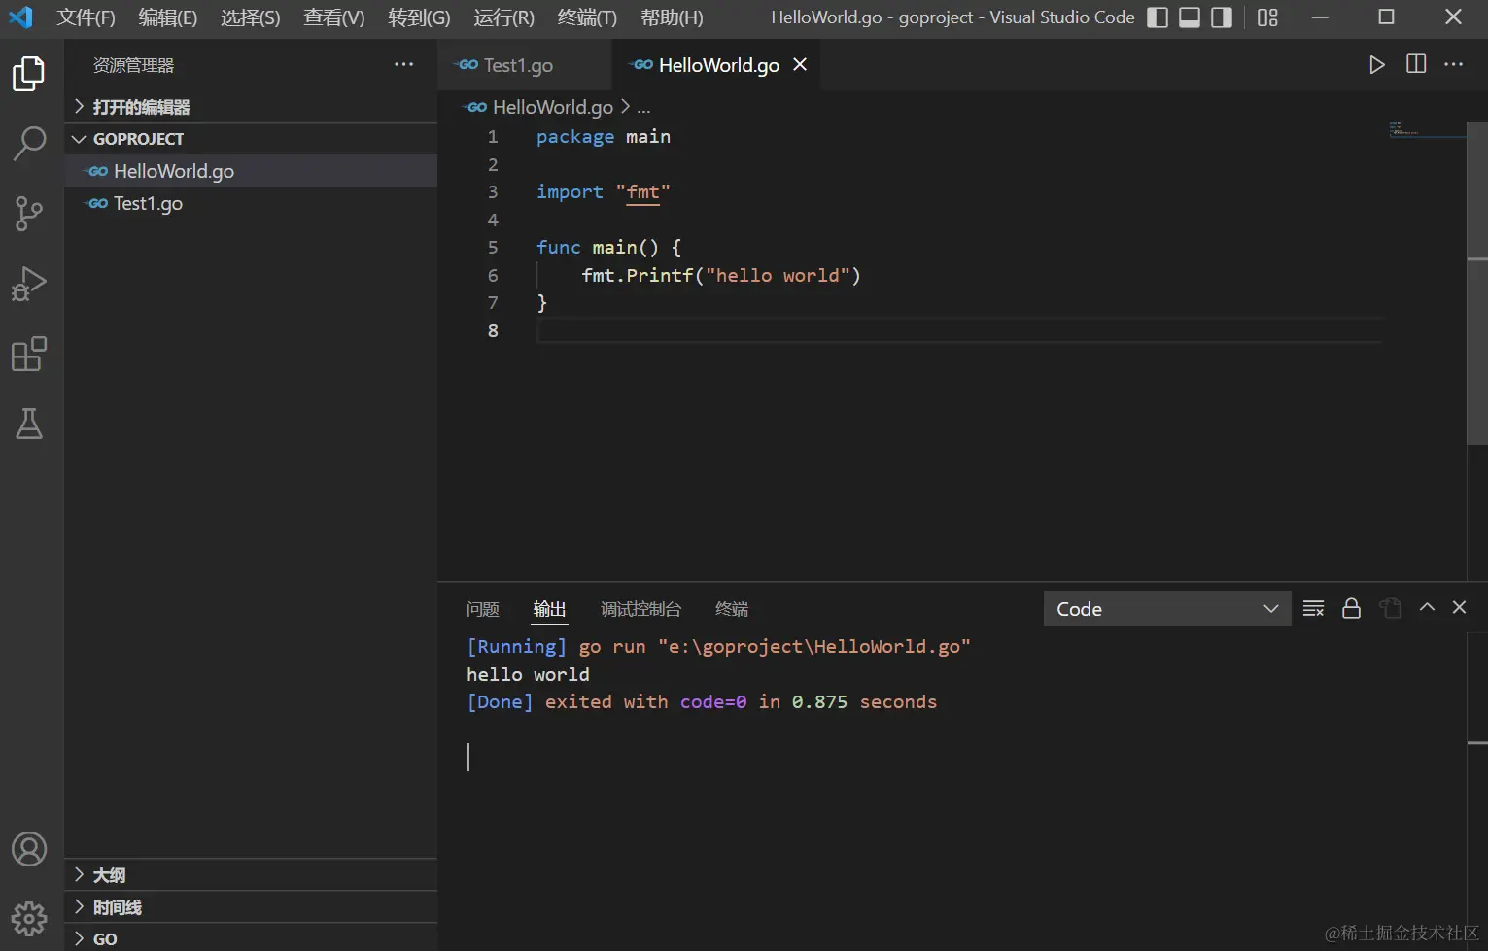Open the 终端(T) menu
This screenshot has height=951, width=1488.
[x=587, y=17]
